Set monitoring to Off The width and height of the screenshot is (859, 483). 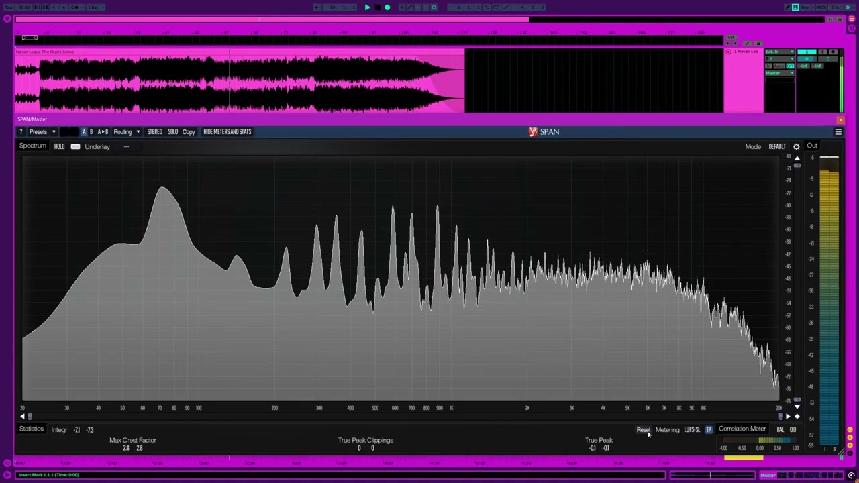tap(790, 66)
